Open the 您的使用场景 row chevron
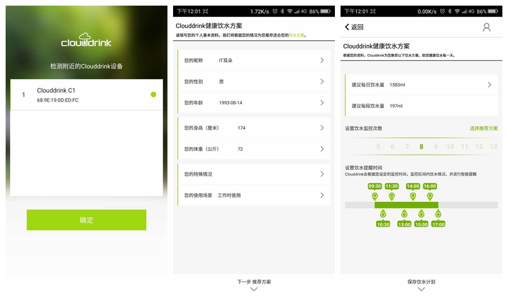Screen dimensions: 508x299 322,196
